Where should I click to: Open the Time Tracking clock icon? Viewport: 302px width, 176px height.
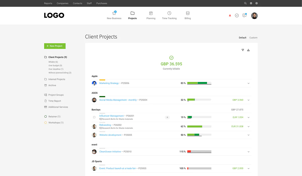[x=169, y=13]
